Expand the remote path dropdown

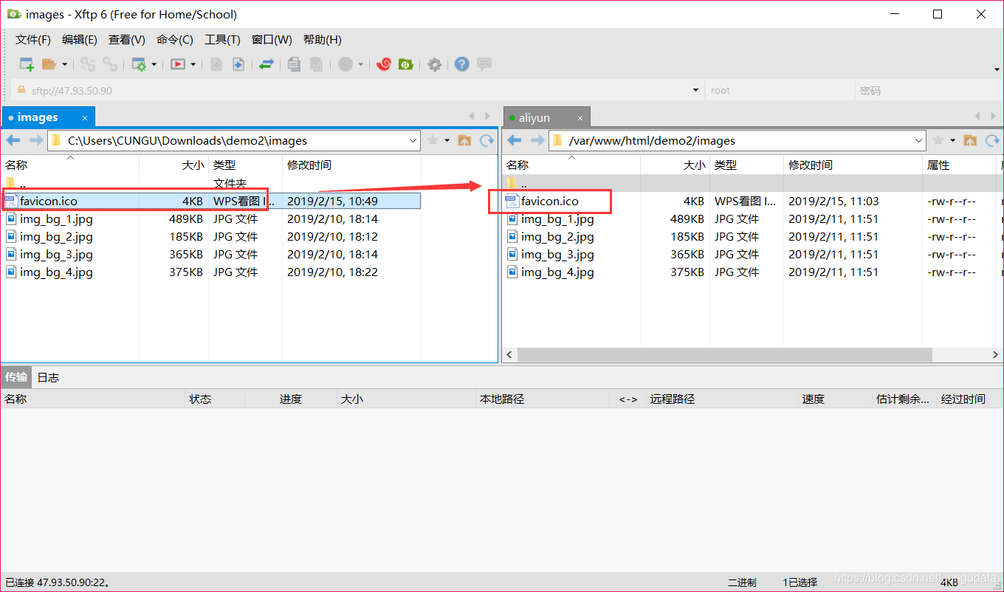(919, 140)
